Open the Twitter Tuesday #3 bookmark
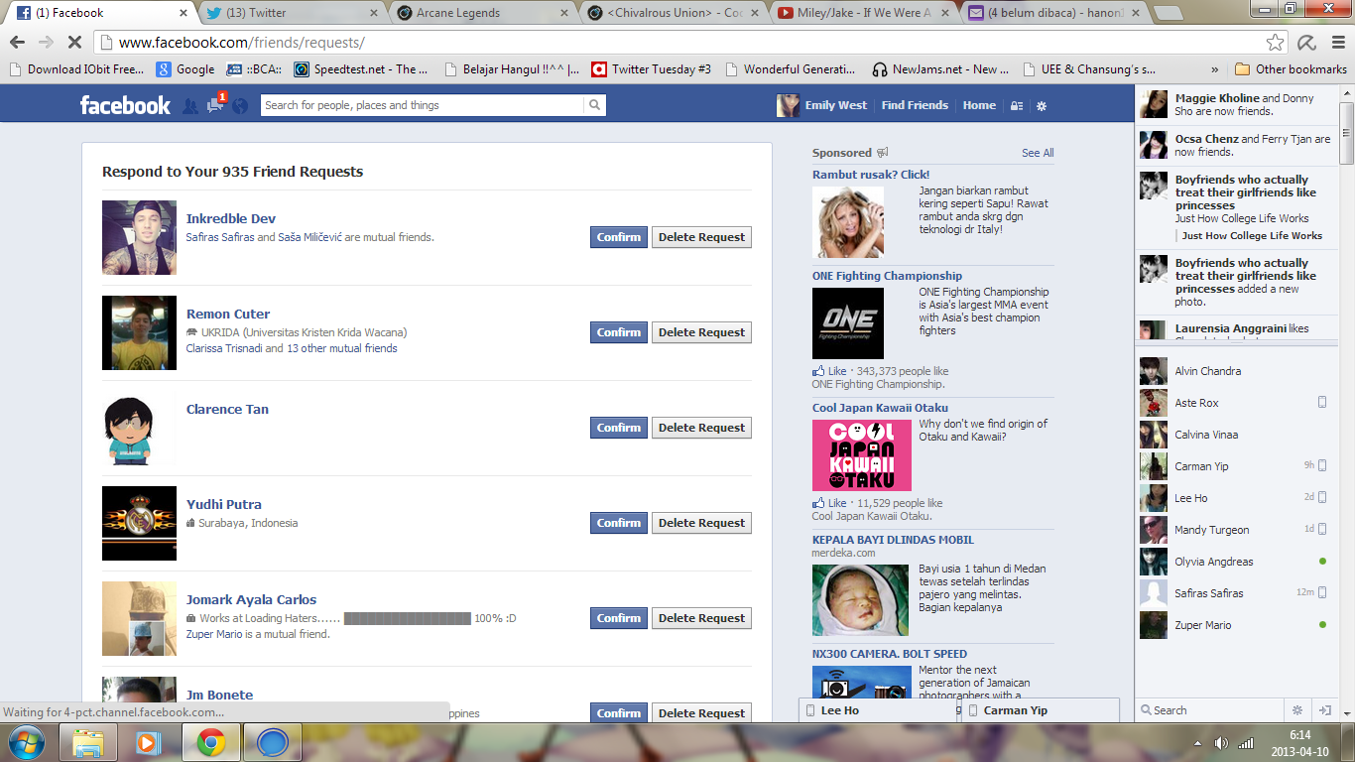This screenshot has height=762, width=1355. [x=652, y=69]
